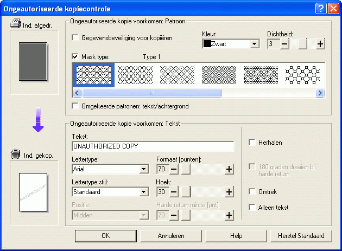Choose the second mask pattern thumbnail

click(136, 76)
